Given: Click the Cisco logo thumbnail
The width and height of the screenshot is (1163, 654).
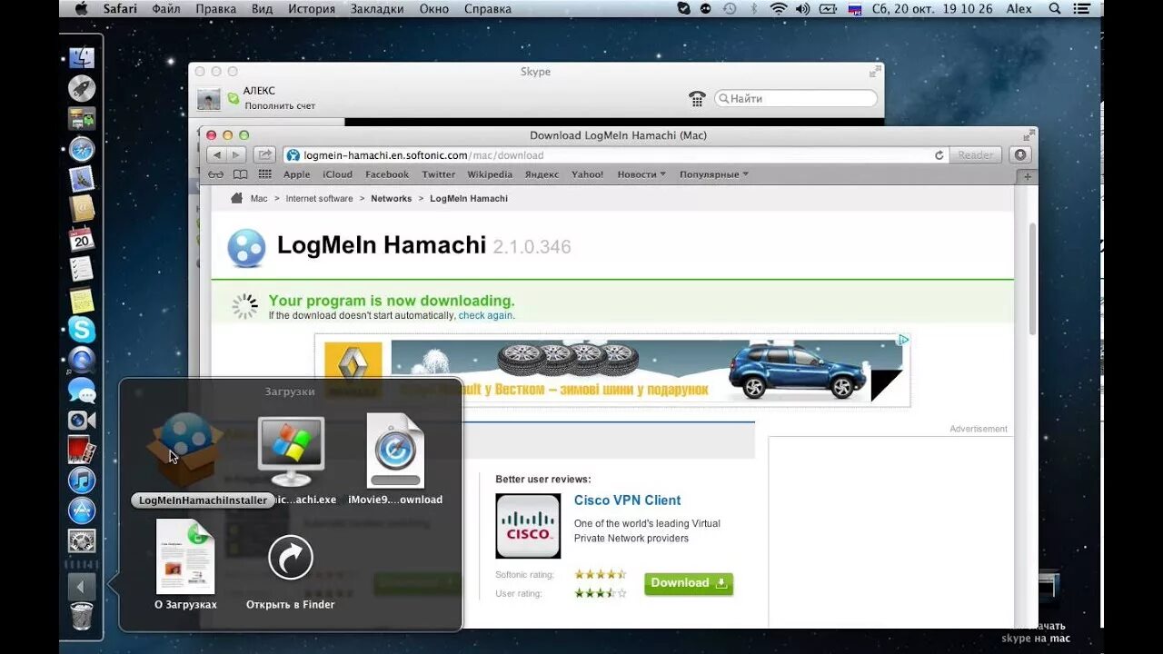Looking at the screenshot, I should 528,526.
